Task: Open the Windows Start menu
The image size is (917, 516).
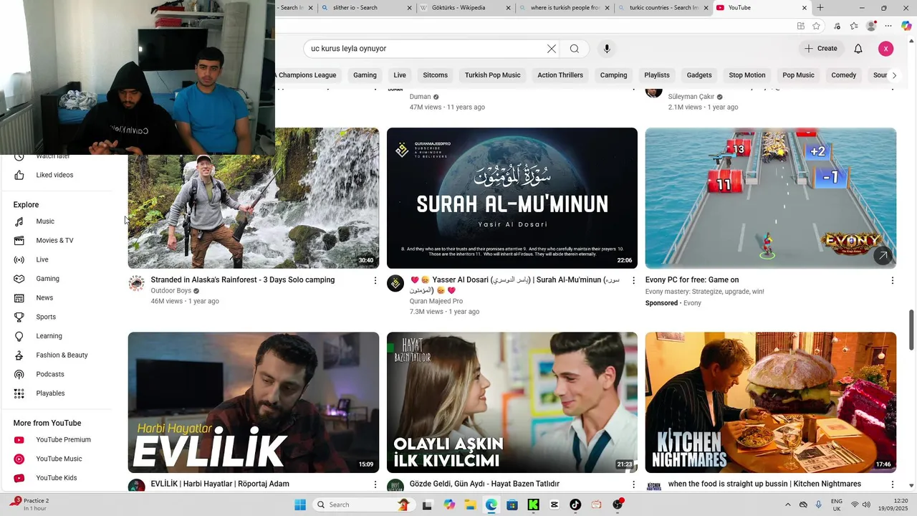Action: pyautogui.click(x=299, y=505)
